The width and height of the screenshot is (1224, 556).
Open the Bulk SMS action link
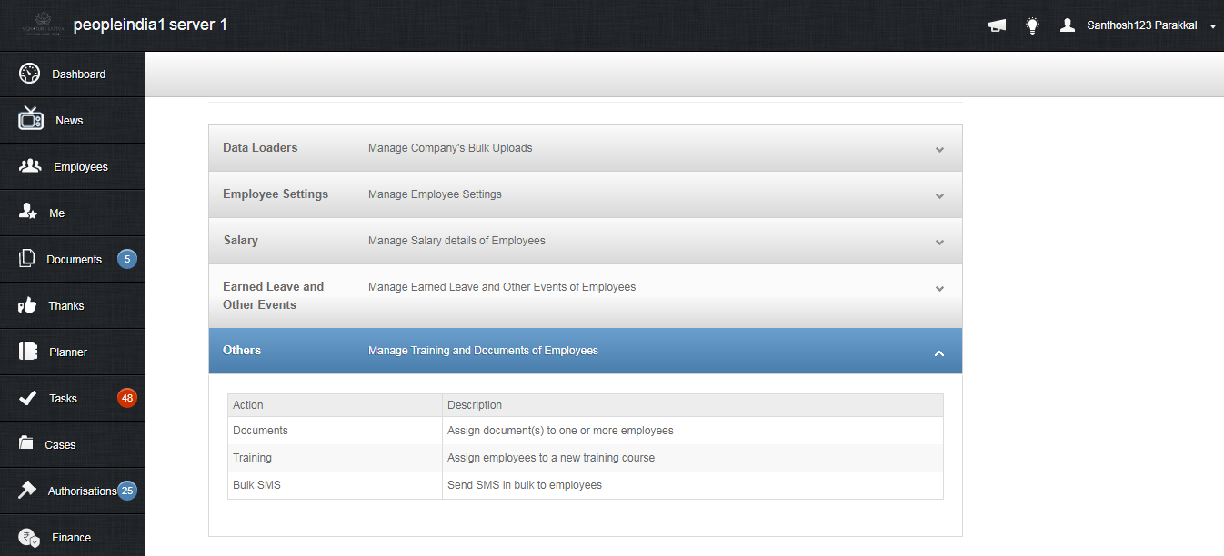[256, 484]
